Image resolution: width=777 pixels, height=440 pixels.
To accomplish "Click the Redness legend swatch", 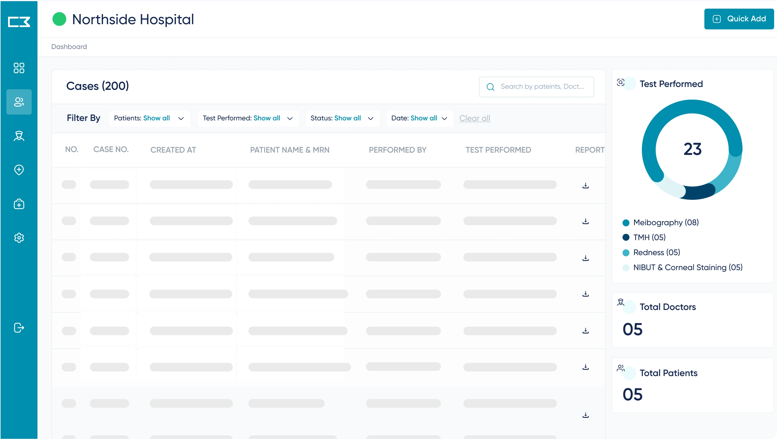I will coord(626,253).
